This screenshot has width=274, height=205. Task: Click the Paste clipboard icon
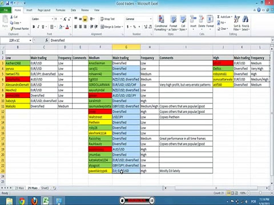pos(5,19)
